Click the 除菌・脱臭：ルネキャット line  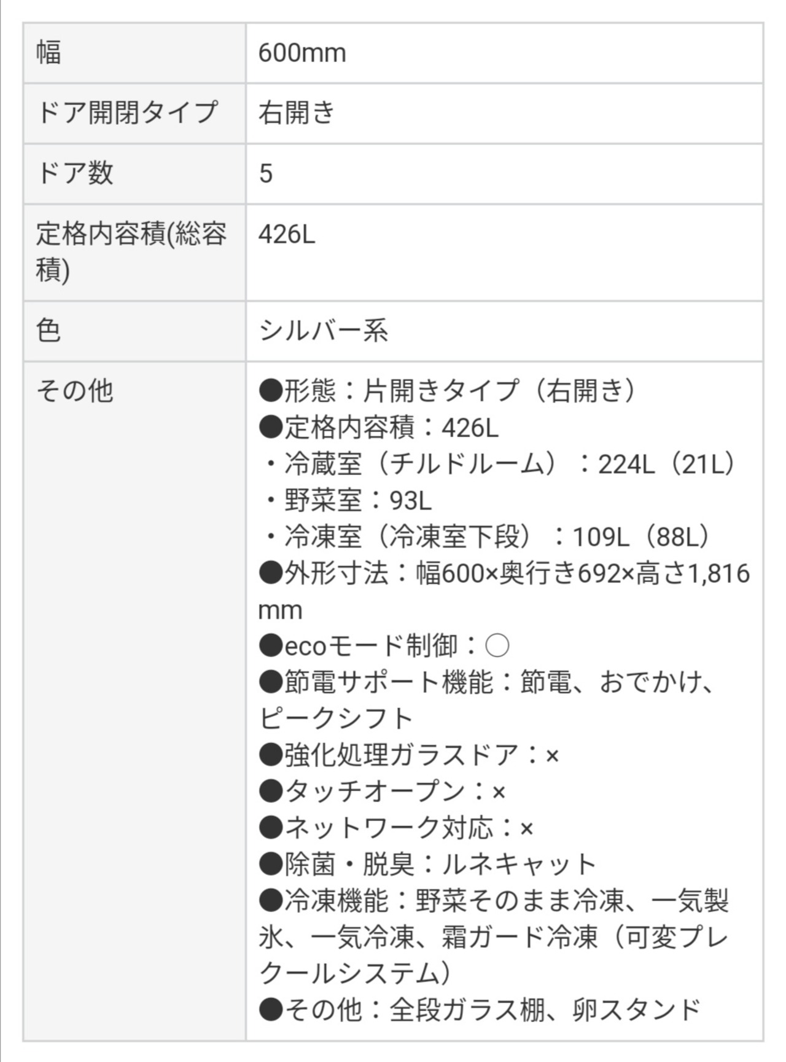[x=427, y=865]
